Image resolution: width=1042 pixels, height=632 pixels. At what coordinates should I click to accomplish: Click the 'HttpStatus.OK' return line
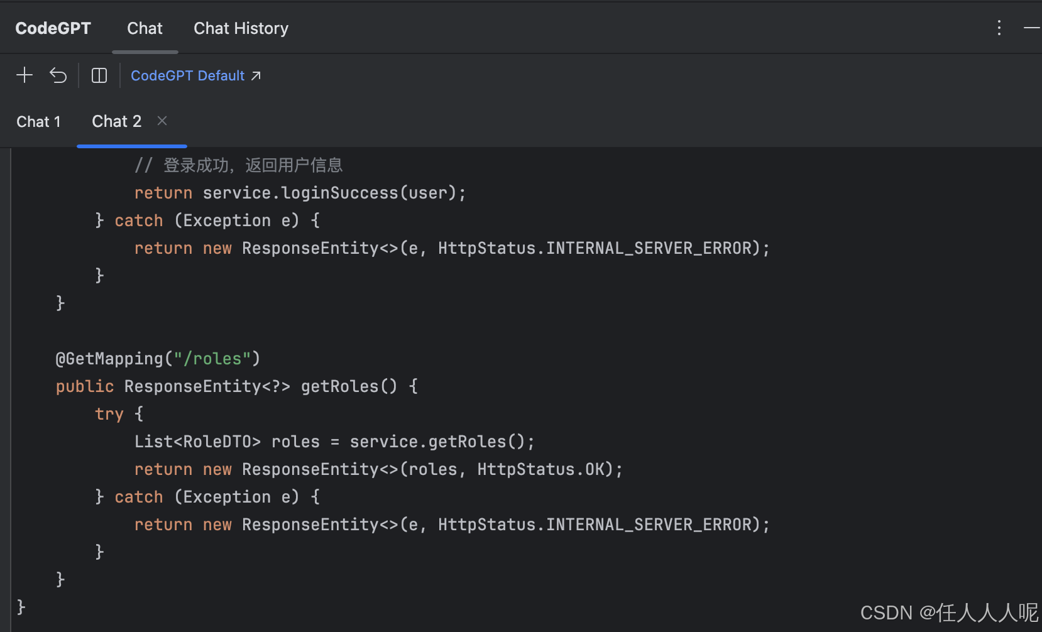(378, 469)
